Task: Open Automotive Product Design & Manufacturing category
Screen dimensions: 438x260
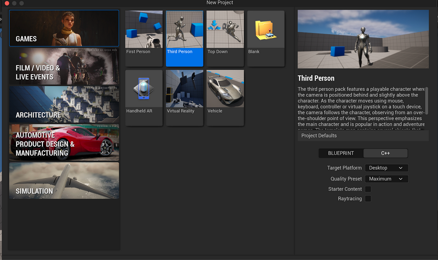Action: click(x=64, y=142)
